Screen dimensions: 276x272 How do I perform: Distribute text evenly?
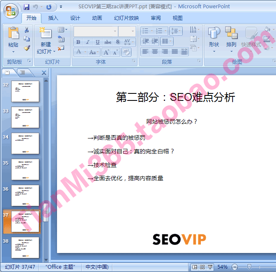click(184, 52)
